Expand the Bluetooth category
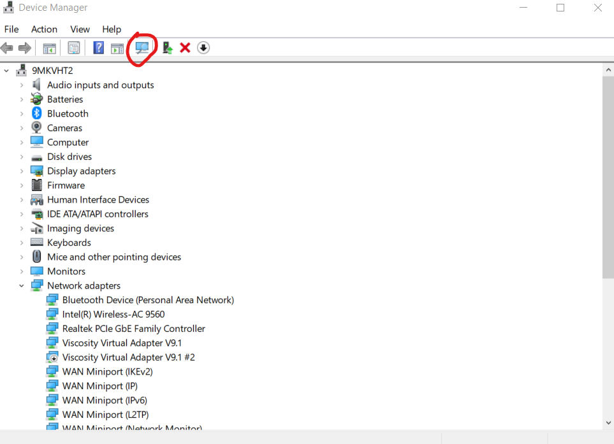 click(x=22, y=113)
